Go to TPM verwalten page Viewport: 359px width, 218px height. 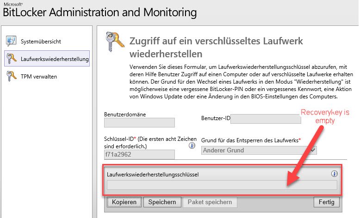click(39, 77)
